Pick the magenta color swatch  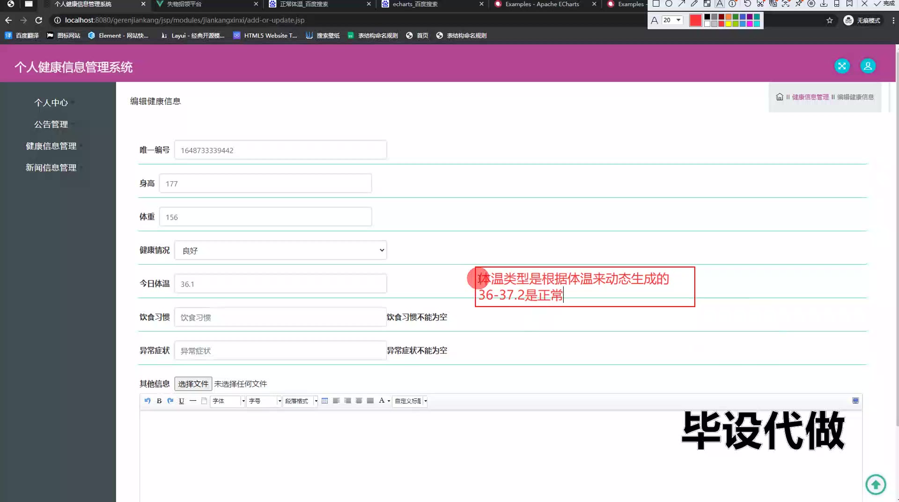[x=750, y=24]
